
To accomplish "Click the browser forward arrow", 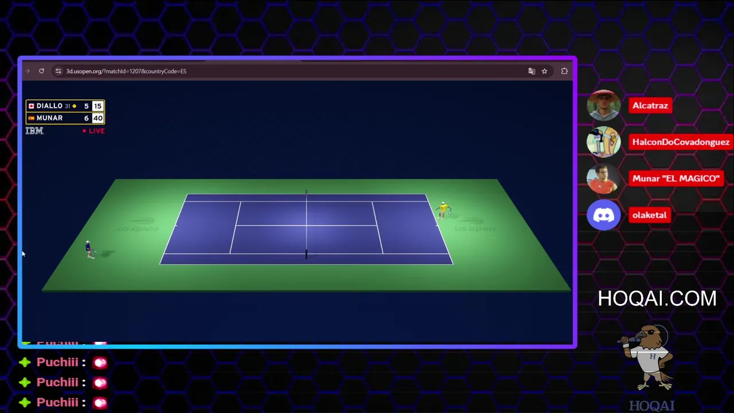I will [x=27, y=71].
